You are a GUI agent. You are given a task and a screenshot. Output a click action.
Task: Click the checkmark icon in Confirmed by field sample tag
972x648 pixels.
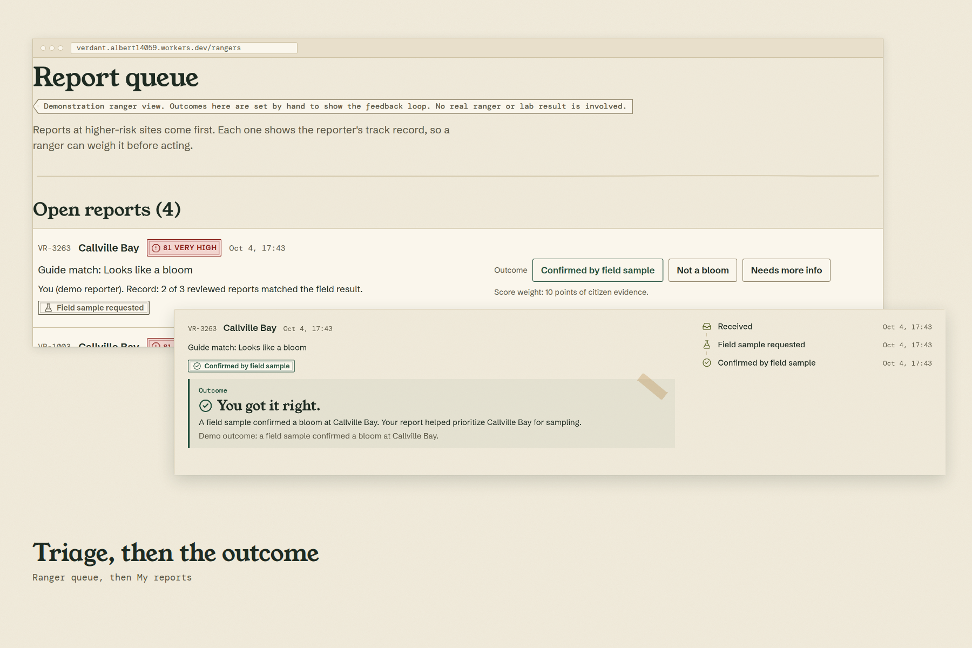tap(197, 366)
